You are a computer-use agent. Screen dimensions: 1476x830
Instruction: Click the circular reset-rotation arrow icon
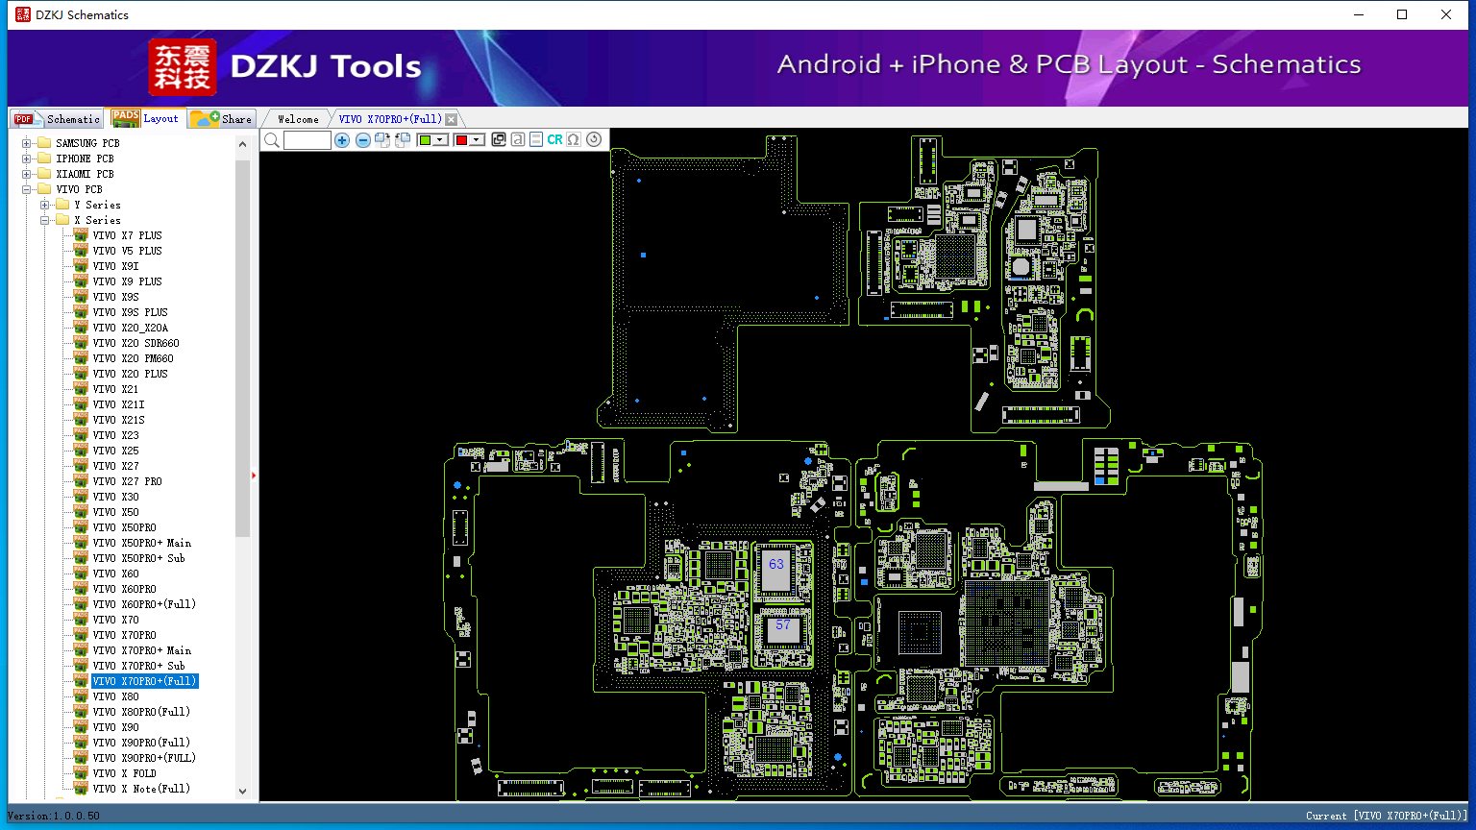pyautogui.click(x=594, y=140)
